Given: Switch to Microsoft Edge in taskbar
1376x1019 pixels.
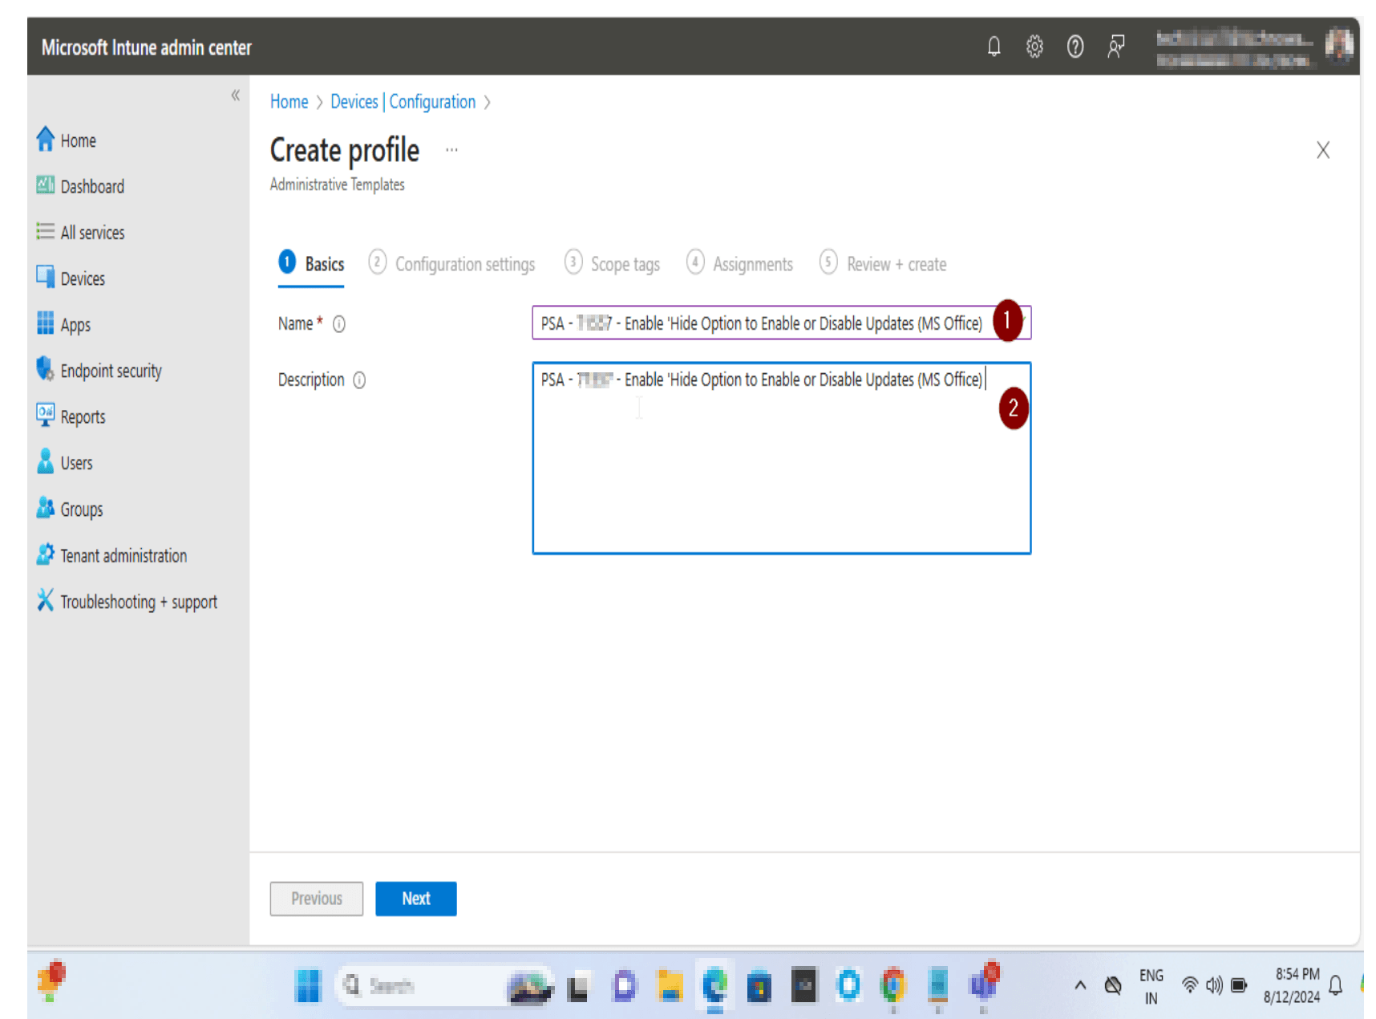Looking at the screenshot, I should click(714, 986).
